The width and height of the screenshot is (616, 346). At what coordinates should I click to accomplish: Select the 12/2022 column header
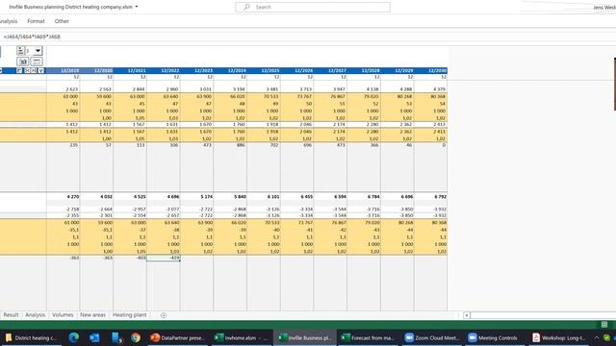point(164,70)
